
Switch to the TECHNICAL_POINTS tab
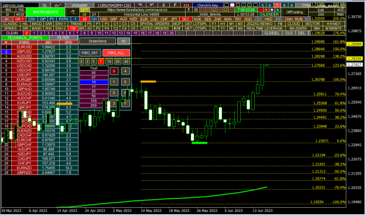pyautogui.click(x=25, y=38)
